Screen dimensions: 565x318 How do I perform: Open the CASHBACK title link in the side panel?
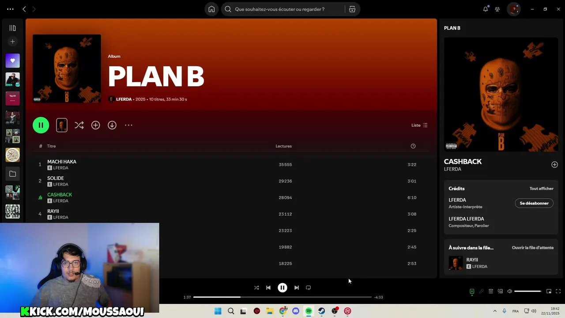coord(463,162)
